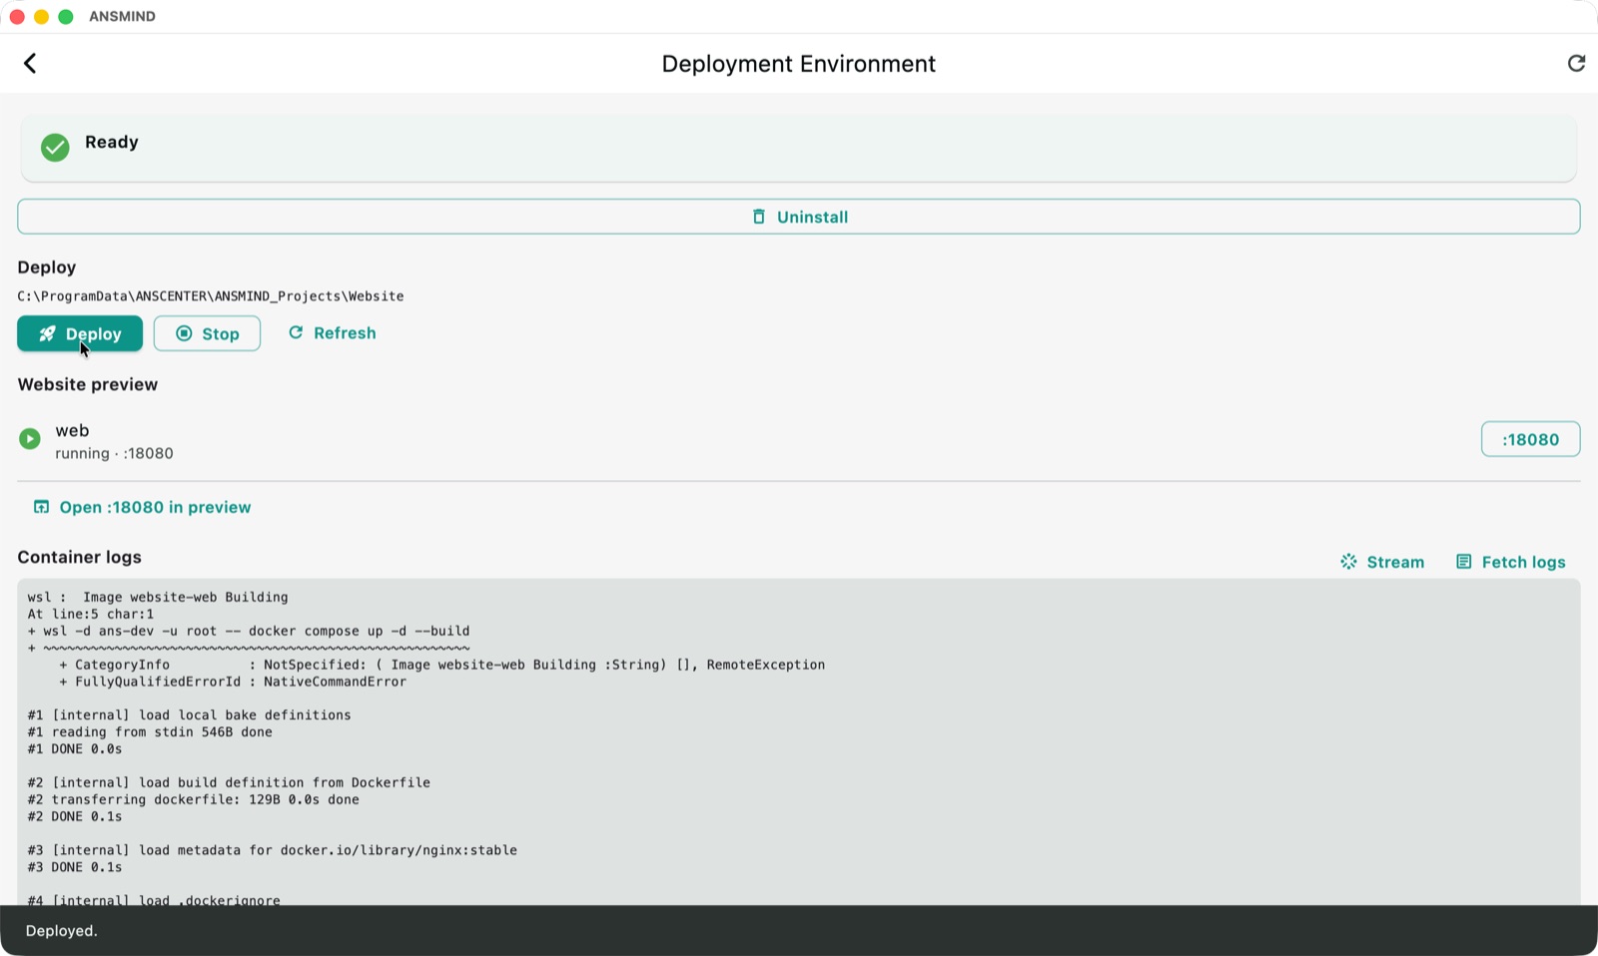Screen dimensions: 1598x956
Task: Uninstall the deployment environment
Action: 799,217
